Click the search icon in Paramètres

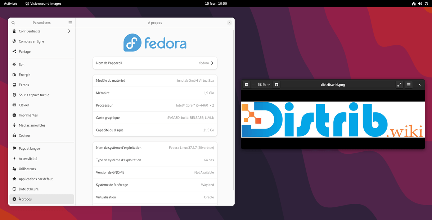pyautogui.click(x=13, y=23)
